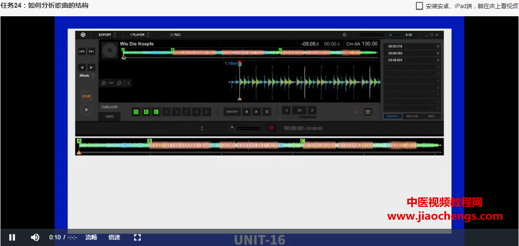Viewport: 519px width, 246px height.
Task: Click the BPM value 130.00
Action: click(x=369, y=44)
